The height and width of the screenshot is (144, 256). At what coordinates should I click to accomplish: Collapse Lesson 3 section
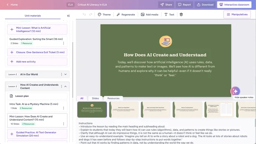[66, 86]
